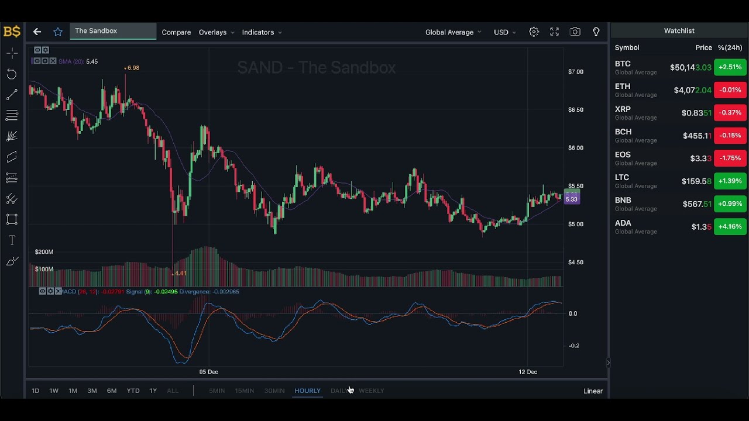Select the 3M time range
Image resolution: width=749 pixels, height=421 pixels.
[92, 391]
